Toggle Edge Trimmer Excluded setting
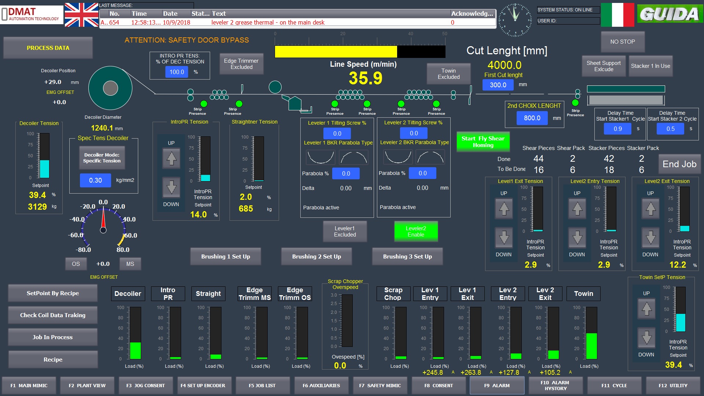Image resolution: width=704 pixels, height=396 pixels. point(242,64)
